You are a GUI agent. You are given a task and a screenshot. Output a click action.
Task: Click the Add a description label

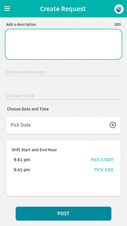tap(21, 24)
